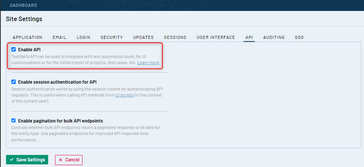Screen dimensions: 364x167
Task: Click the Site Settings heading
Action: tap(24, 19)
